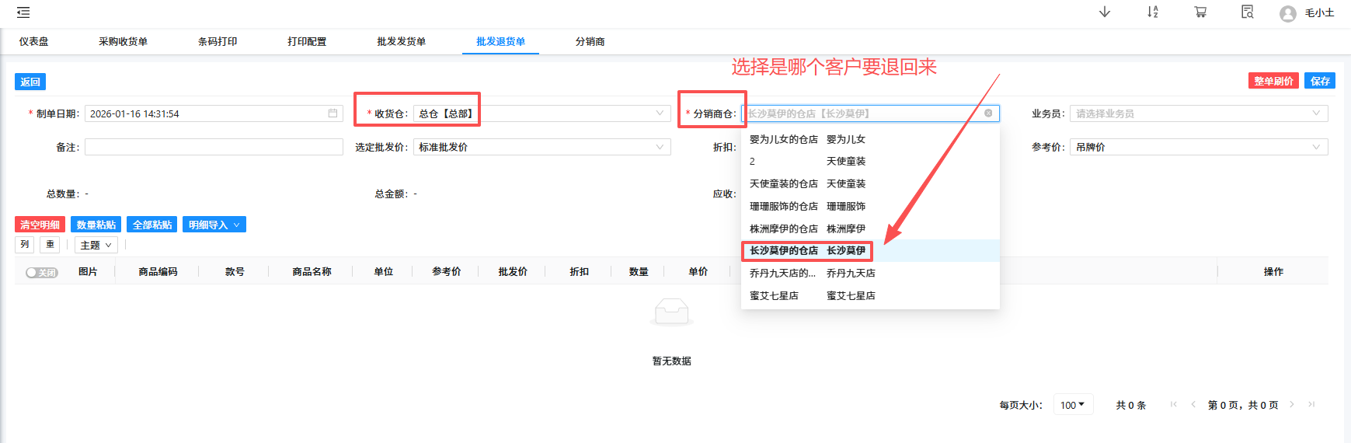The height and width of the screenshot is (443, 1351).
Task: Select 长沙莫伊的仓店 option
Action: [870, 250]
